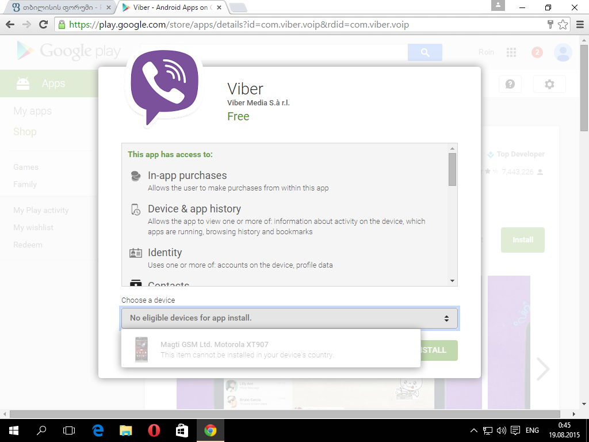Click the Google Play logo
Image resolution: width=589 pixels, height=442 pixels.
coord(69,51)
